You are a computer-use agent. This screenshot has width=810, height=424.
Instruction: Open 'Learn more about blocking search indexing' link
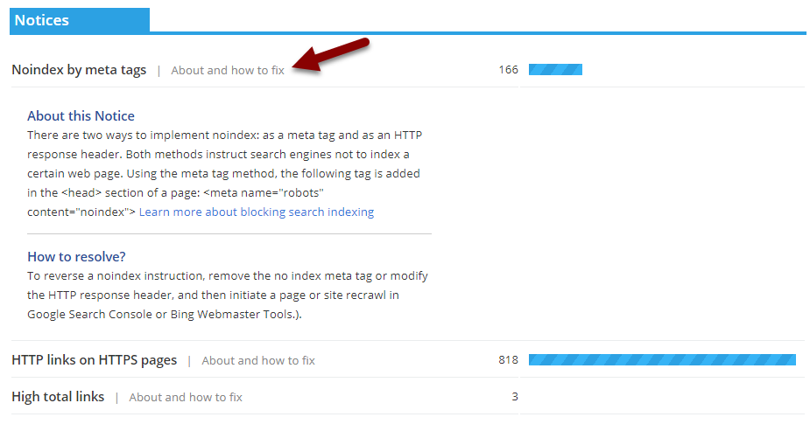[257, 212]
